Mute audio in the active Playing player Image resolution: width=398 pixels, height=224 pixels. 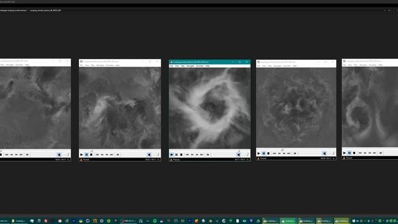[239, 154]
